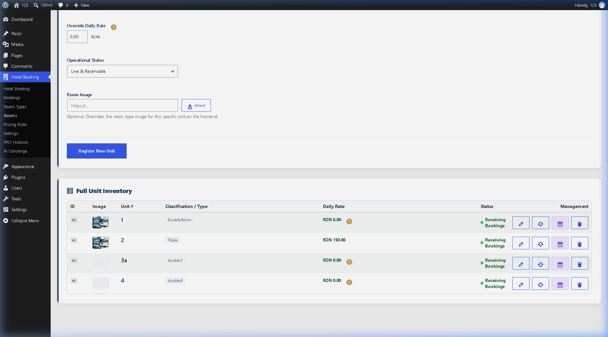The height and width of the screenshot is (337, 608).
Task: Open Pages in the sidebar
Action: (25, 55)
